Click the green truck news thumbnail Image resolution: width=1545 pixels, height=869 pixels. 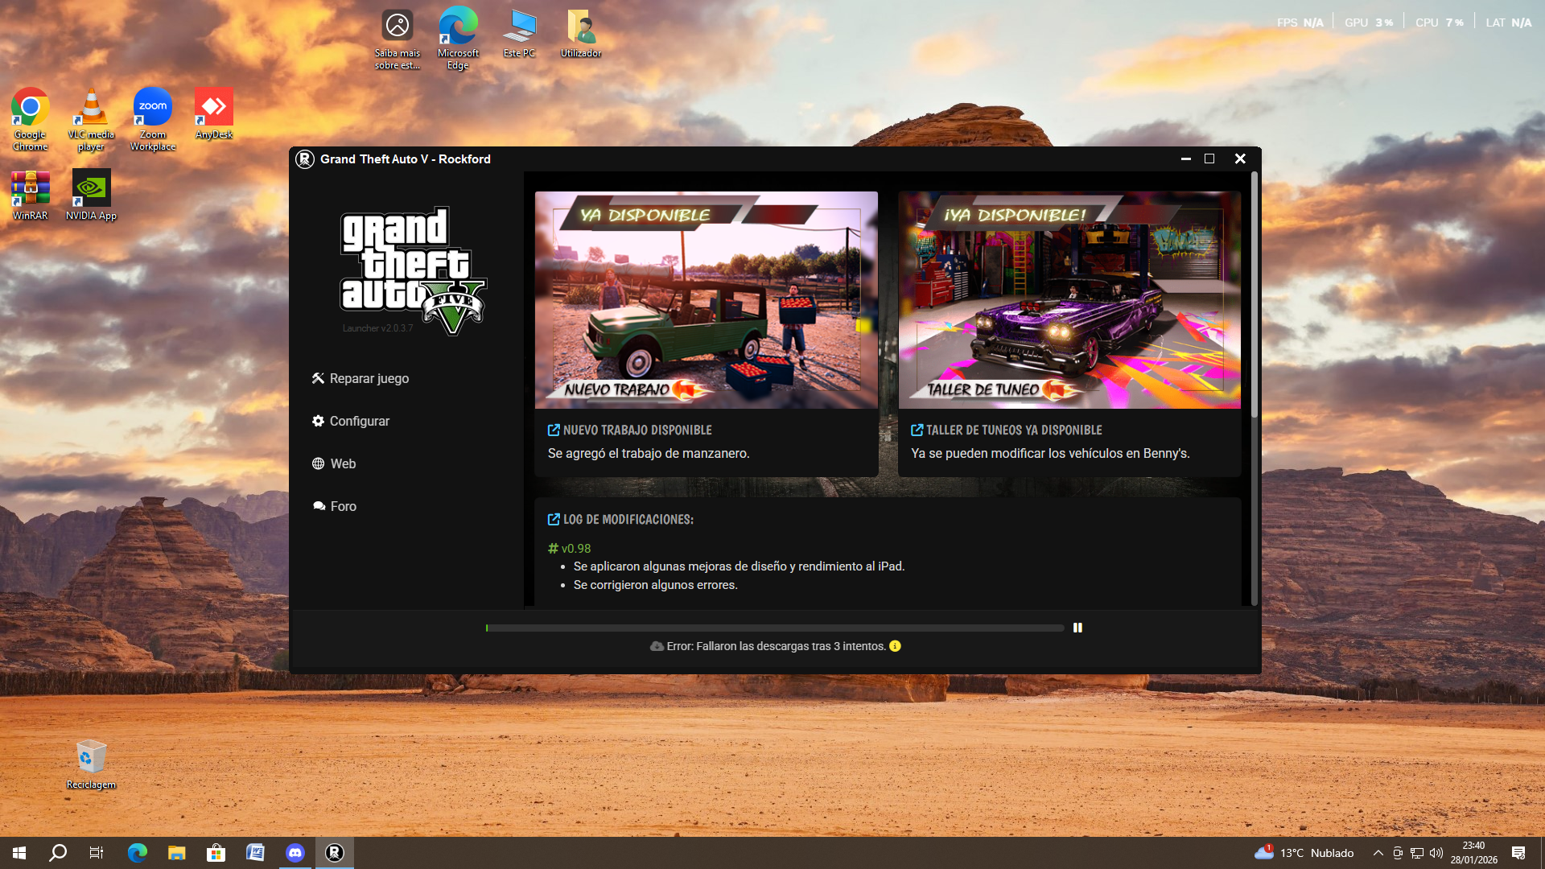(706, 299)
